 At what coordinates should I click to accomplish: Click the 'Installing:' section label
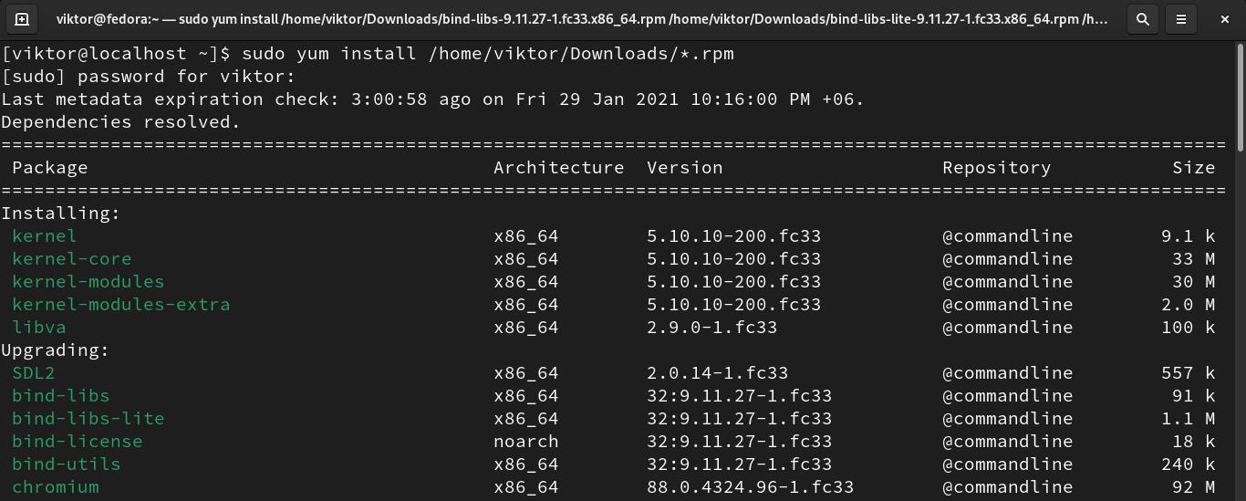point(60,213)
